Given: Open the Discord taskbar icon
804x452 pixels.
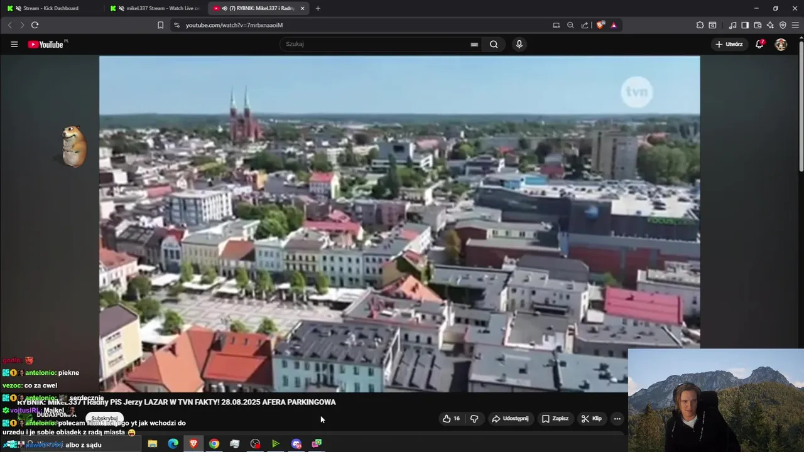Looking at the screenshot, I should point(296,444).
